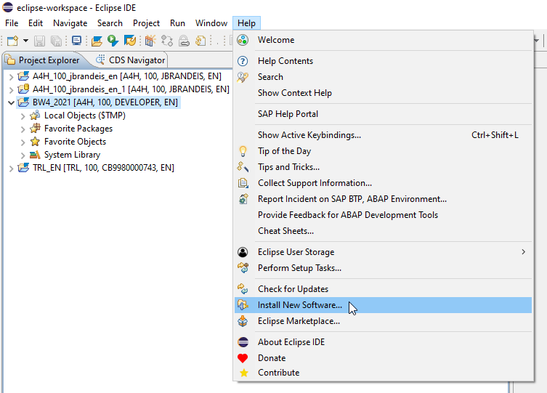Screen dimensions: 547x393
Task: Open the Navigate menu
Action: (70, 23)
